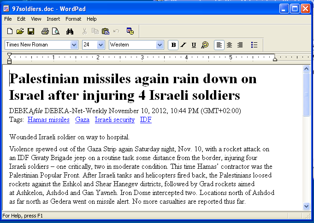Viewport: 314px width, 223px height.
Task: Click the 'For Help, press F1' status bar text
Action: click(23, 216)
